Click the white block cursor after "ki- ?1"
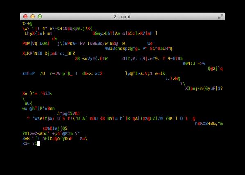The width and height of the screenshot is (245, 175). pyautogui.click(x=39, y=144)
